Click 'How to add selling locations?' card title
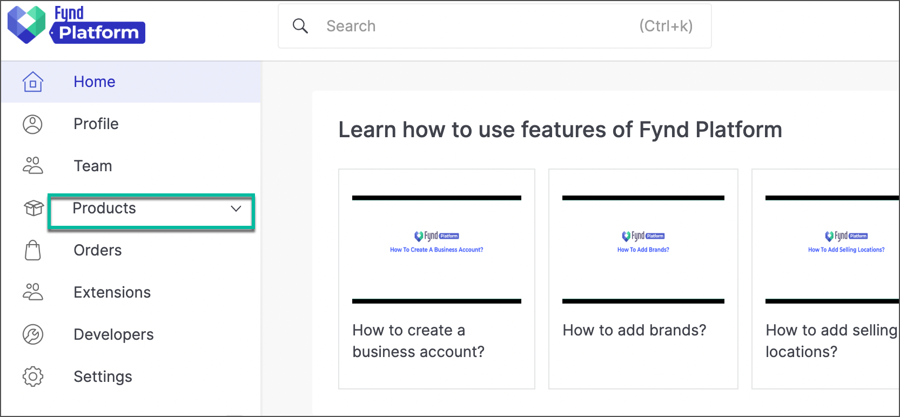The image size is (900, 417). coord(832,341)
